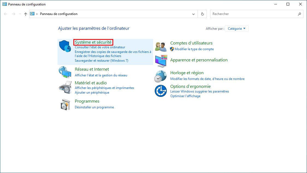This screenshot has height=173, width=307.
Task: Expand the address bar history dropdown
Action: (193, 14)
